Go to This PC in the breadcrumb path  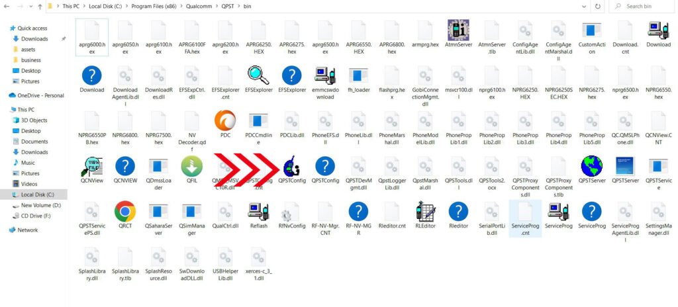pos(71,7)
